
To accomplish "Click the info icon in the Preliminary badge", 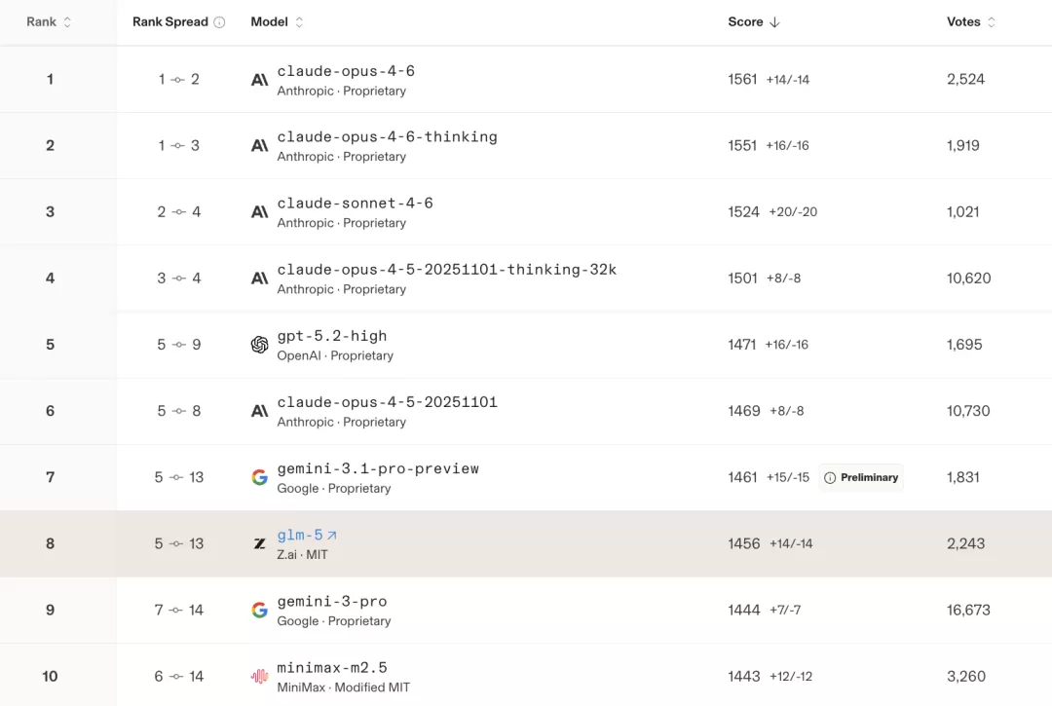I will [x=830, y=478].
